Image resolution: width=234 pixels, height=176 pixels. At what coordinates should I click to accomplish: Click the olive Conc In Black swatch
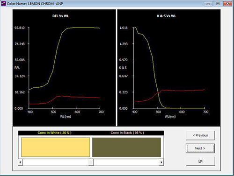[126, 147]
